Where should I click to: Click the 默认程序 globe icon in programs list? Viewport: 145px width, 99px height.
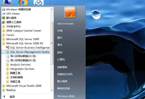click(4, 18)
